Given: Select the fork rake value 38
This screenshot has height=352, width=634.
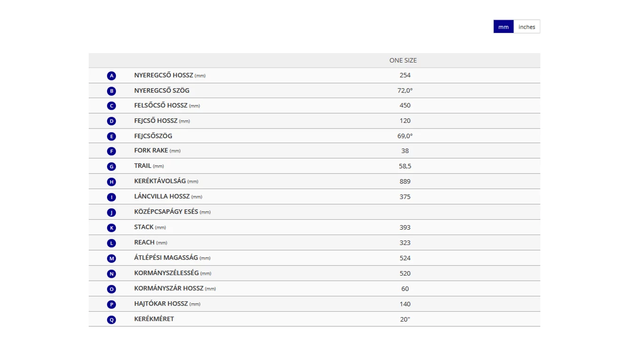Looking at the screenshot, I should tap(405, 151).
